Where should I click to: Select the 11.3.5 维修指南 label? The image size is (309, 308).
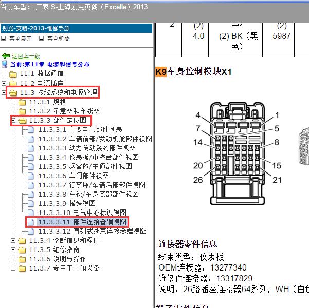pyautogui.click(x=54, y=250)
